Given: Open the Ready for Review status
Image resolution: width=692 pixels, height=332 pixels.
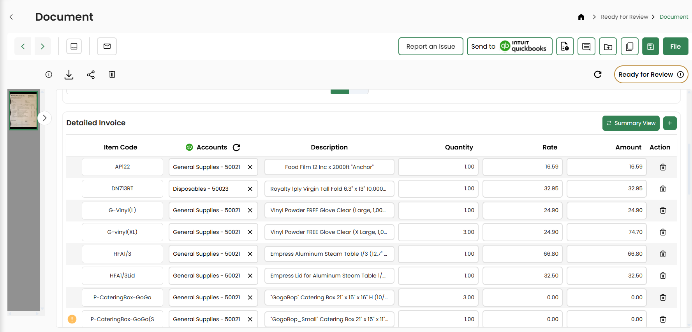Looking at the screenshot, I should tap(651, 74).
